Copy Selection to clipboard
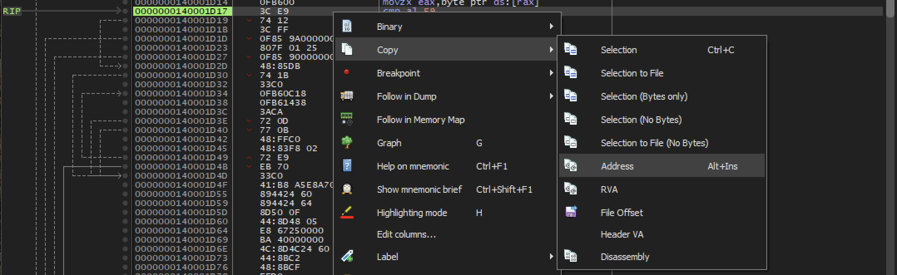This screenshot has width=897, height=275. click(x=662, y=49)
